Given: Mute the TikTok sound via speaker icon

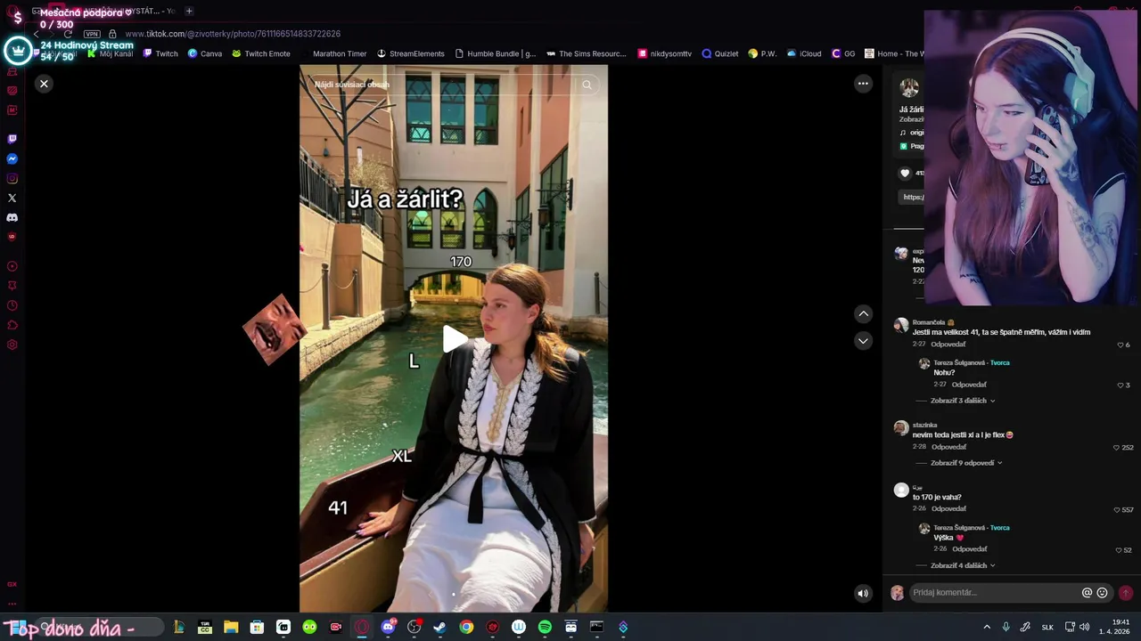Looking at the screenshot, I should point(863,593).
